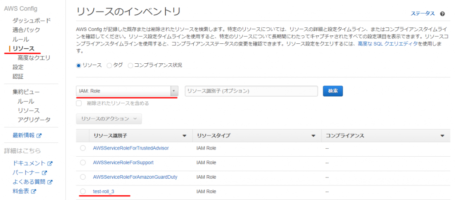Sort by リソースタイプ column arrow
The height and width of the screenshot is (200, 455).
click(x=313, y=136)
